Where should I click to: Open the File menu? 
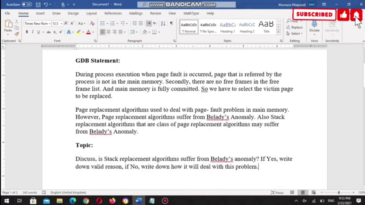pos(7,13)
